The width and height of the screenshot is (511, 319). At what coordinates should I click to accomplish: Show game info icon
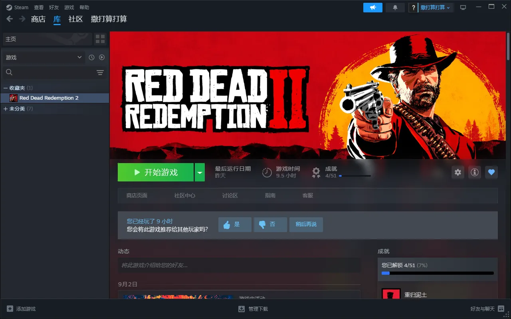pos(474,172)
